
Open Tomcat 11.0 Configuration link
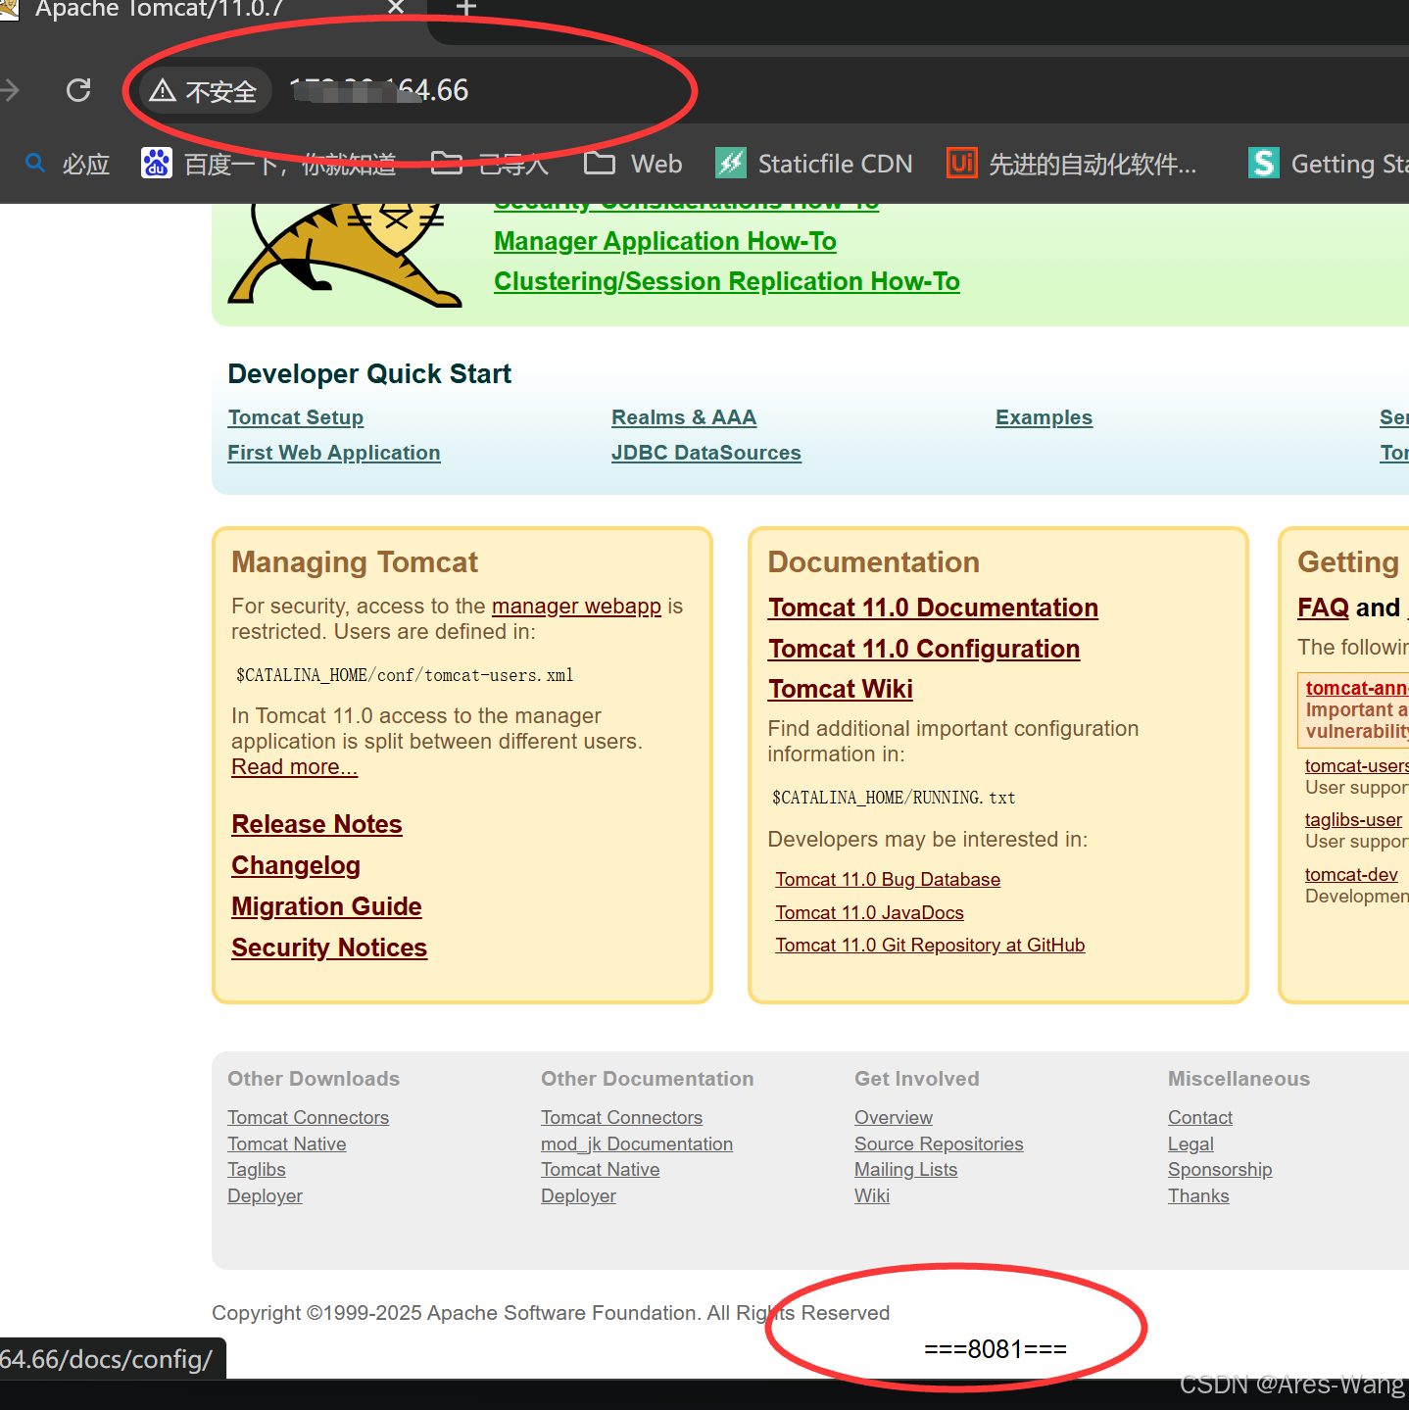coord(924,649)
